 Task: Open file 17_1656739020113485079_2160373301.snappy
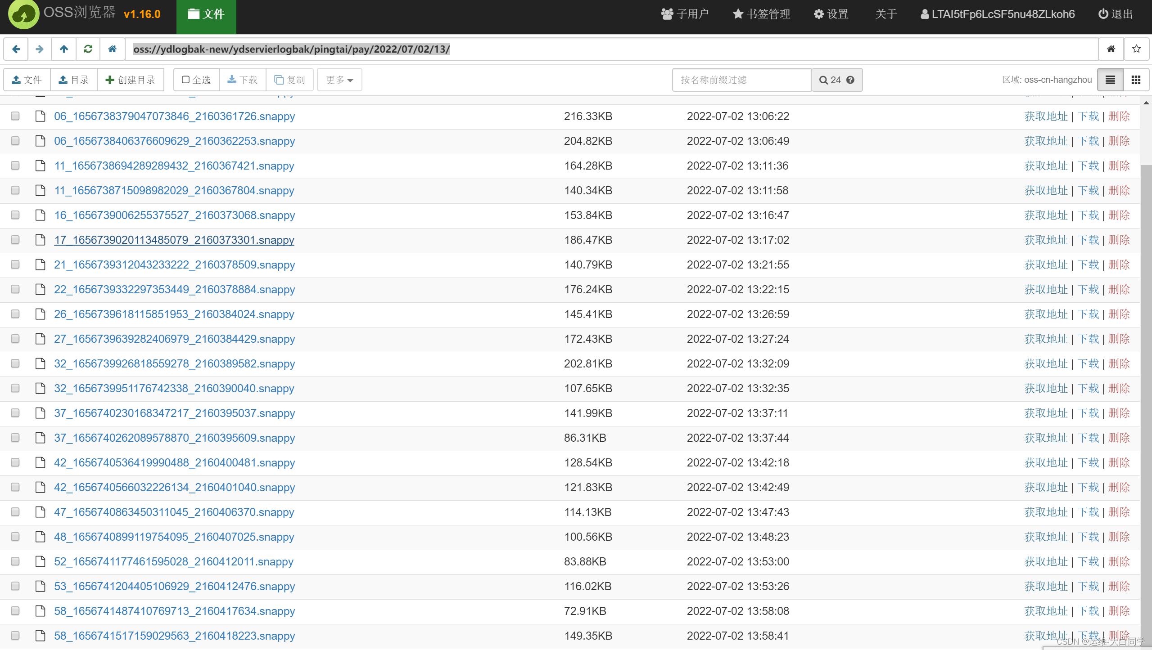pyautogui.click(x=174, y=240)
